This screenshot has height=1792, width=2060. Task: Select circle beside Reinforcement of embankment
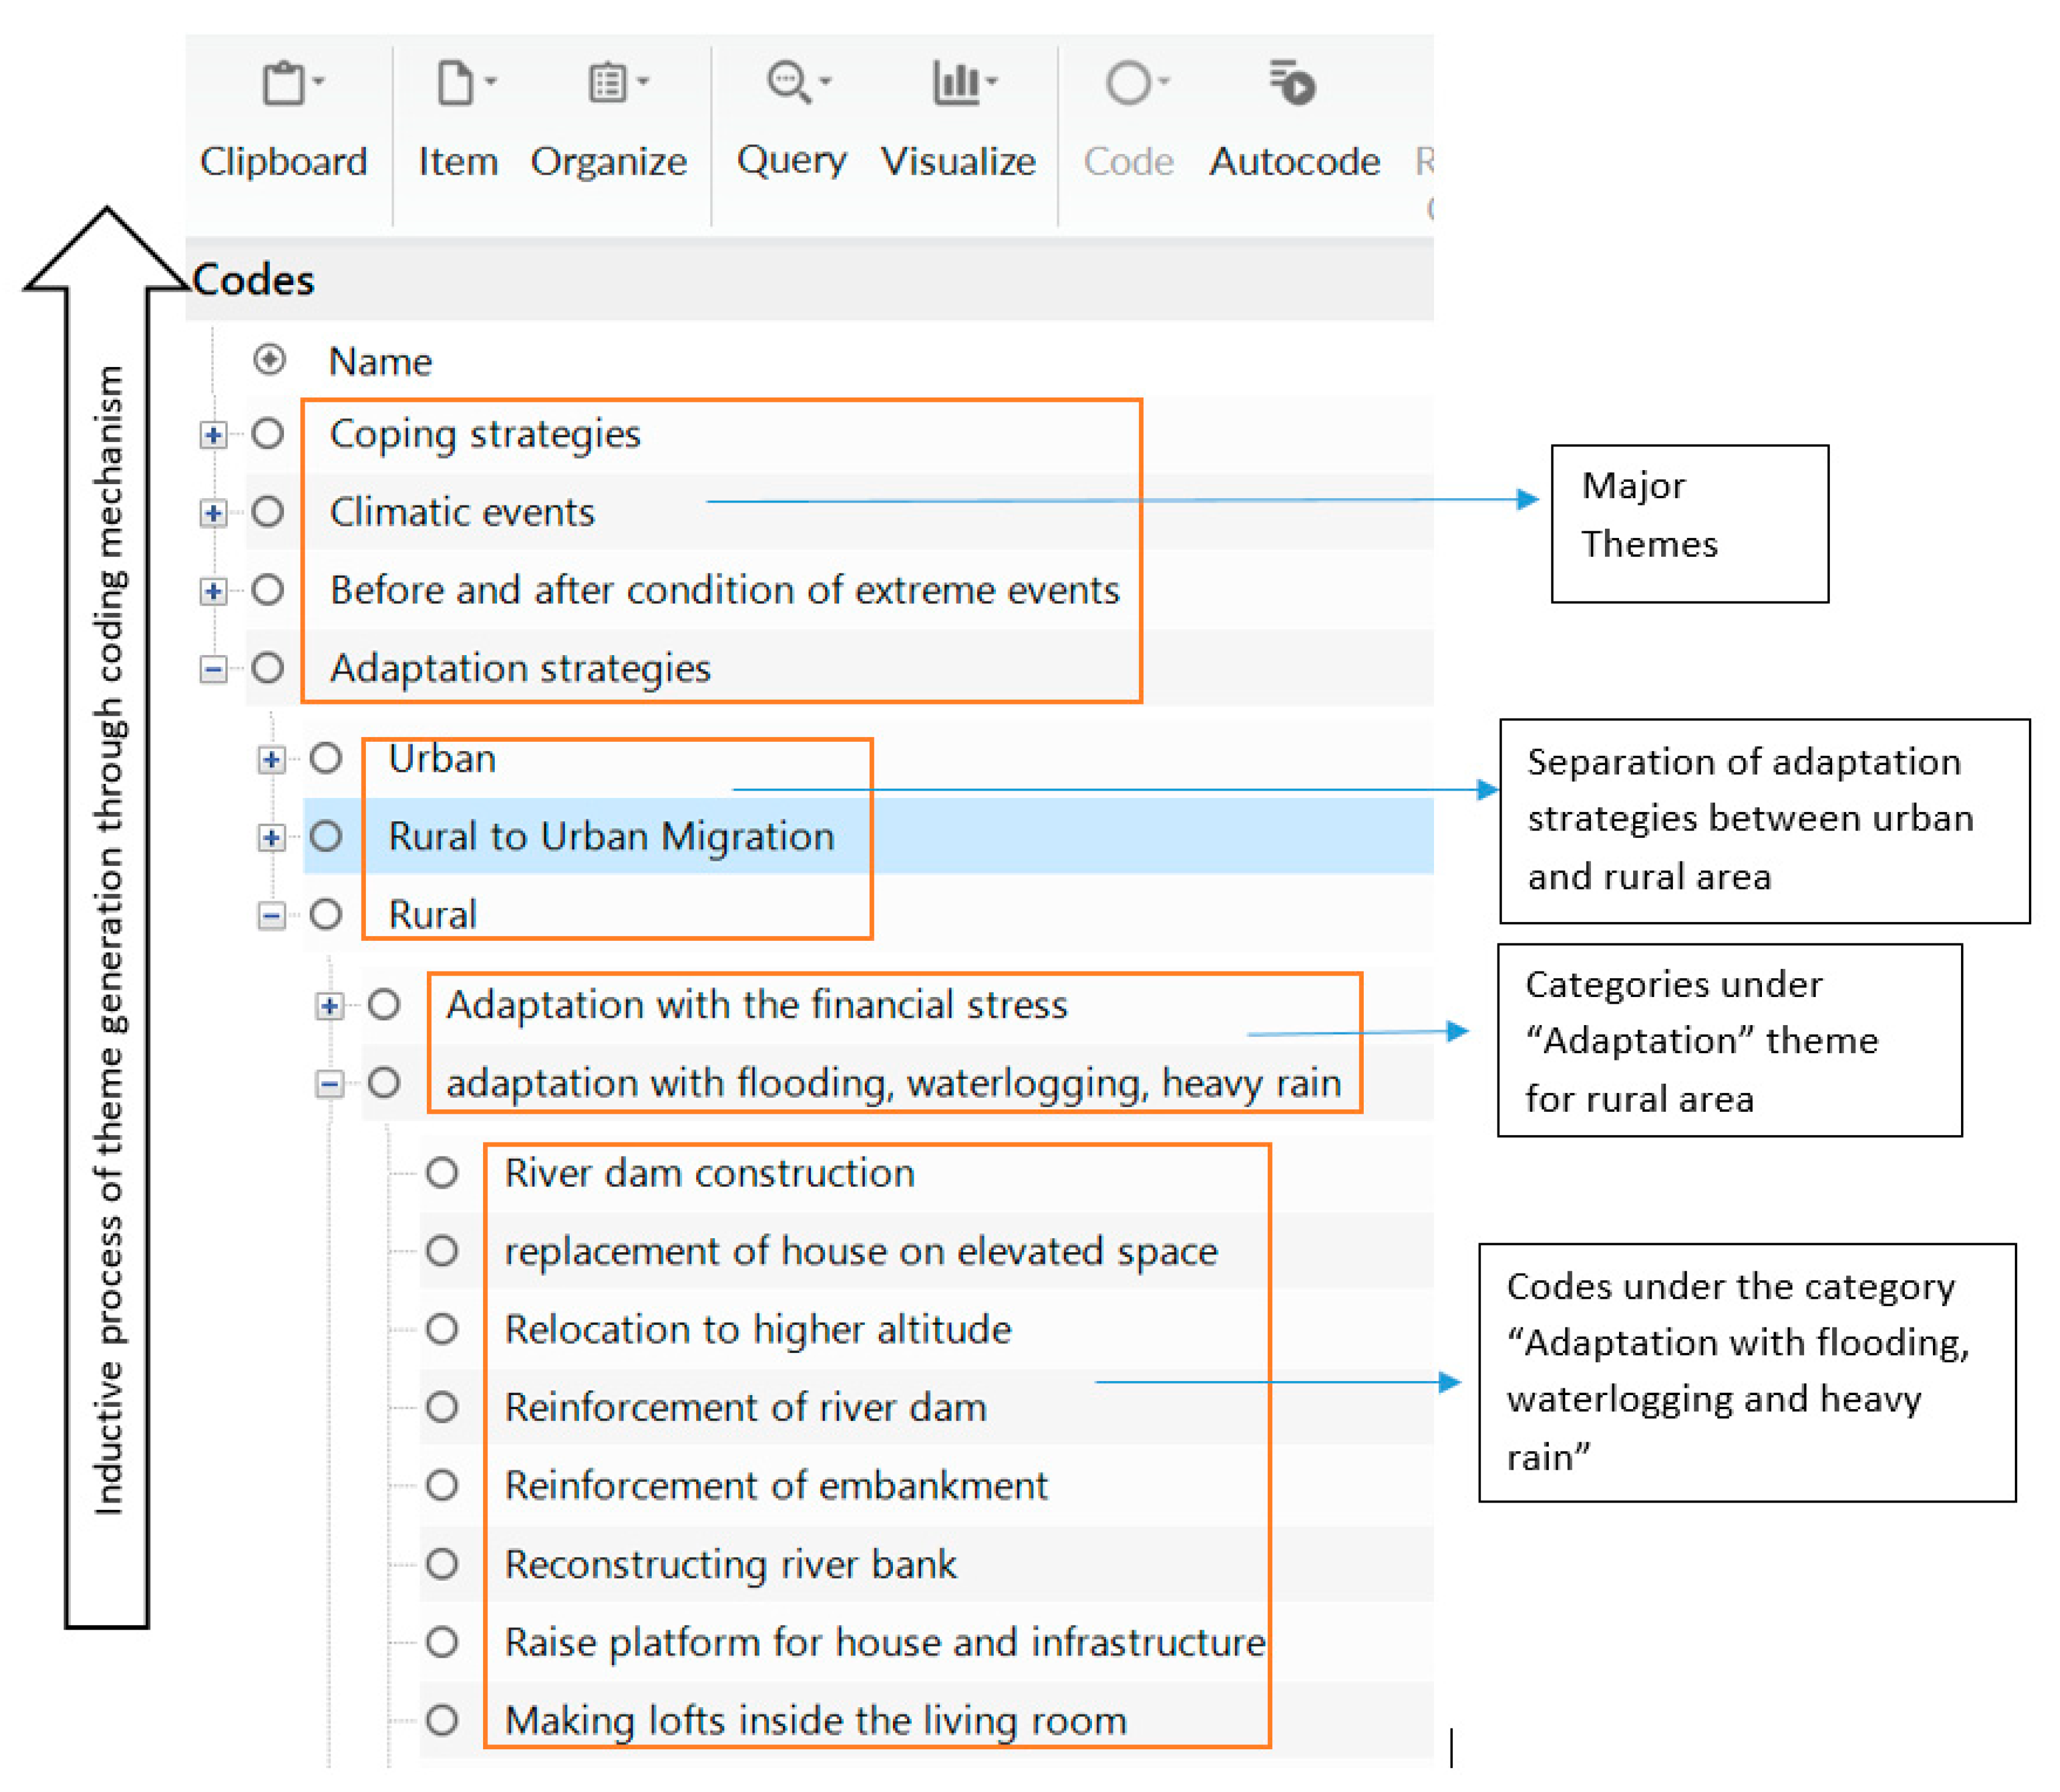coord(442,1486)
